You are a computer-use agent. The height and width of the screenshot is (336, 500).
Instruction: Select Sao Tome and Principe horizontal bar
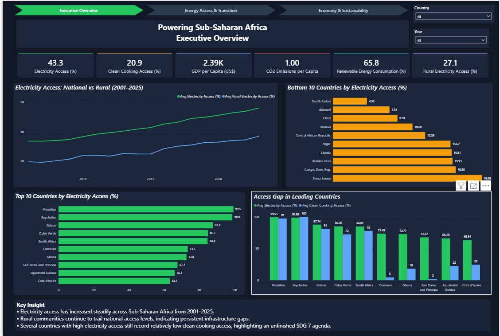click(x=118, y=265)
